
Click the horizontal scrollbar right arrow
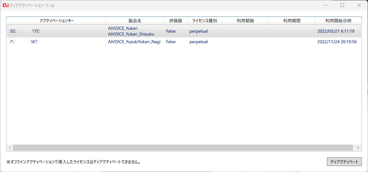(x=358, y=148)
